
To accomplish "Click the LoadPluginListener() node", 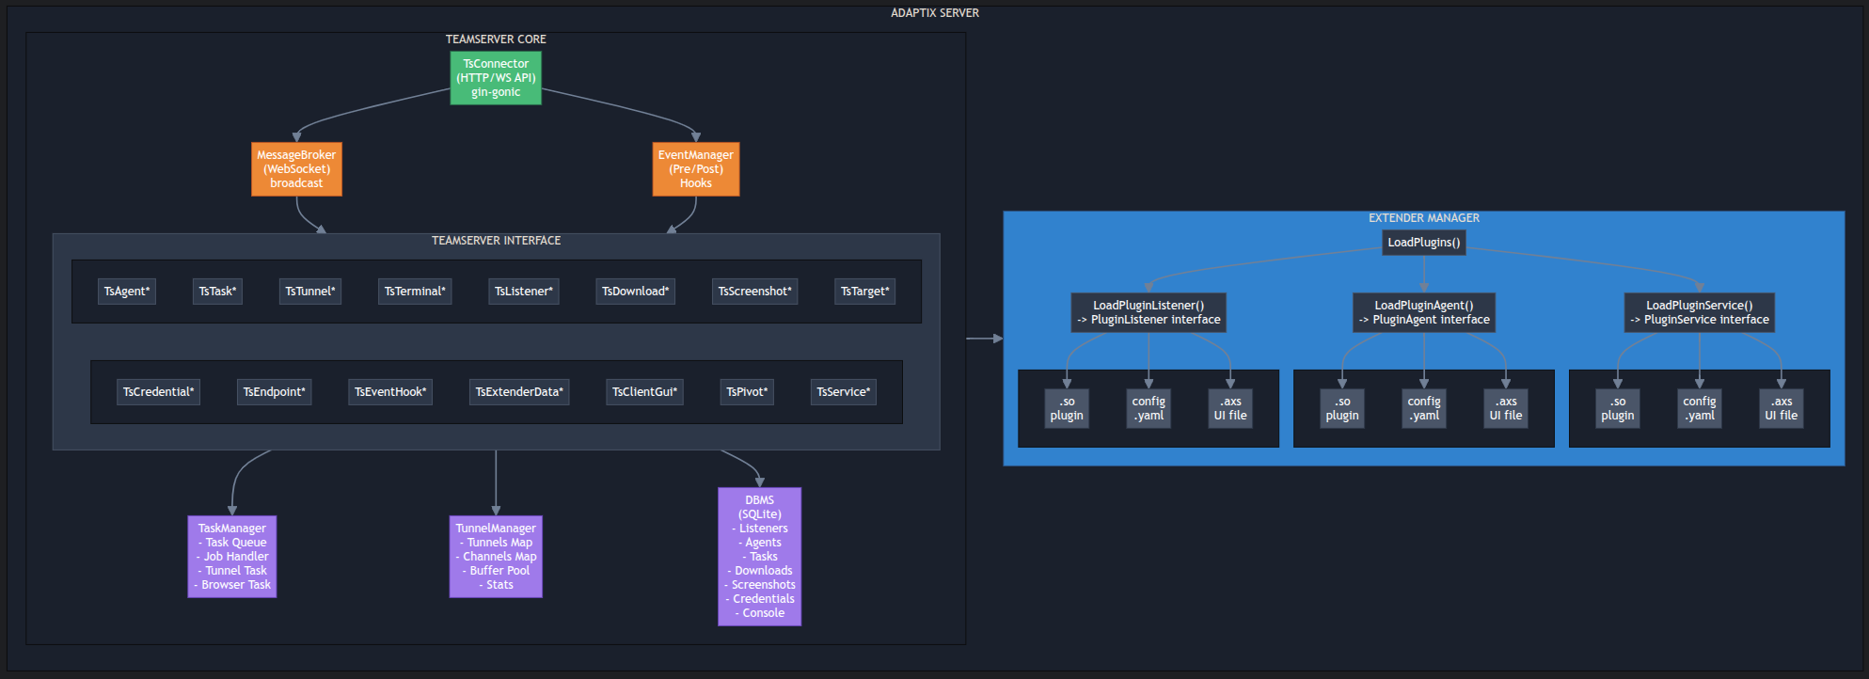I will 1148,312.
